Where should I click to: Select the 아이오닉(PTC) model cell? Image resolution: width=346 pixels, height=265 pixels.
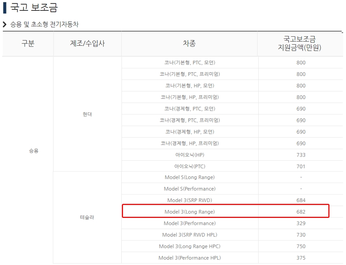(190, 166)
